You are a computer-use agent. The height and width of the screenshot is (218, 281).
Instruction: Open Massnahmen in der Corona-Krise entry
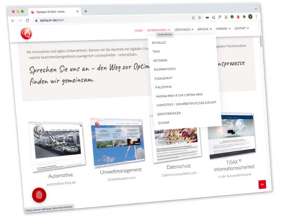(x=179, y=95)
